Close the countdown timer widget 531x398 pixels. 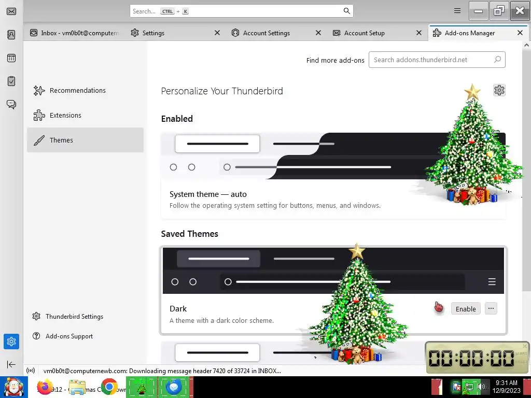tap(525, 346)
